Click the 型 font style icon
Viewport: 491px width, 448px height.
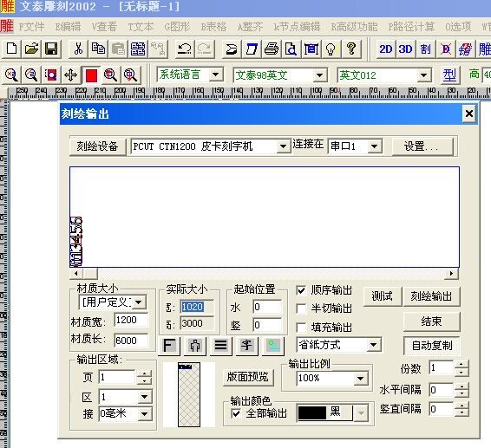pos(449,75)
